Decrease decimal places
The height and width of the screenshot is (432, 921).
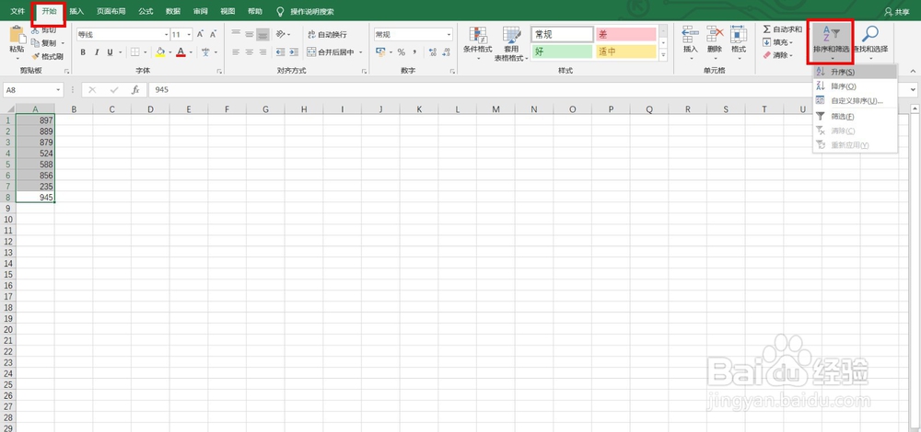pos(447,52)
